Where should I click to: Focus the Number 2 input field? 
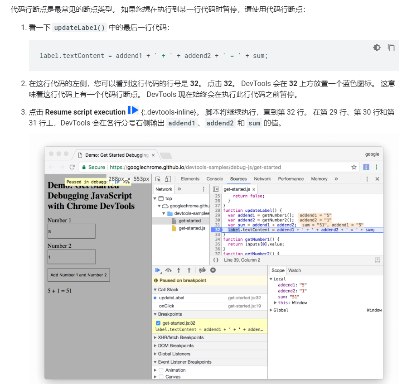71,257
